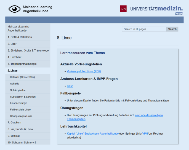Click the 'Aktuelle Vorlesungsfolien' heading
189x150 pixels.
[81, 64]
